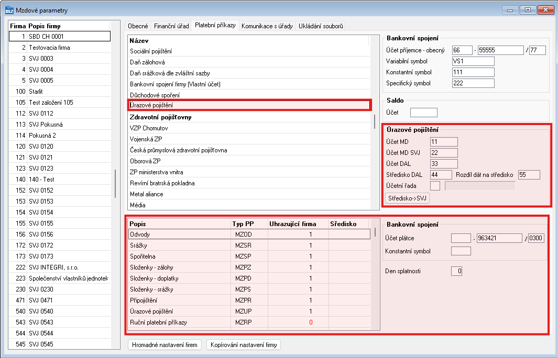Image resolution: width=558 pixels, height=358 pixels.
Task: Select the Testovacia firma row
Action: tap(49, 48)
